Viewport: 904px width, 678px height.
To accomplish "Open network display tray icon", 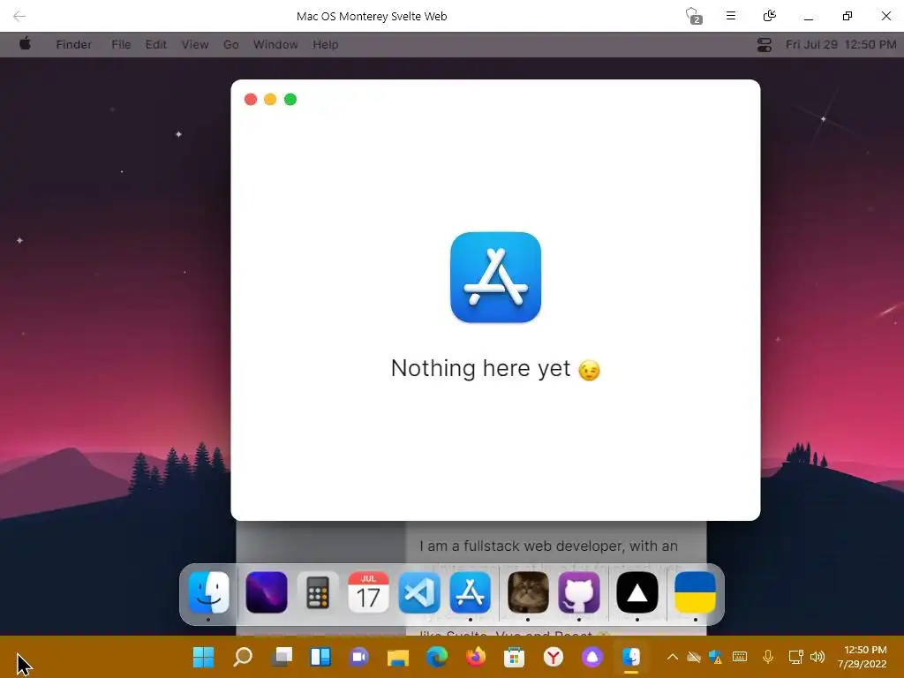I will 795,657.
